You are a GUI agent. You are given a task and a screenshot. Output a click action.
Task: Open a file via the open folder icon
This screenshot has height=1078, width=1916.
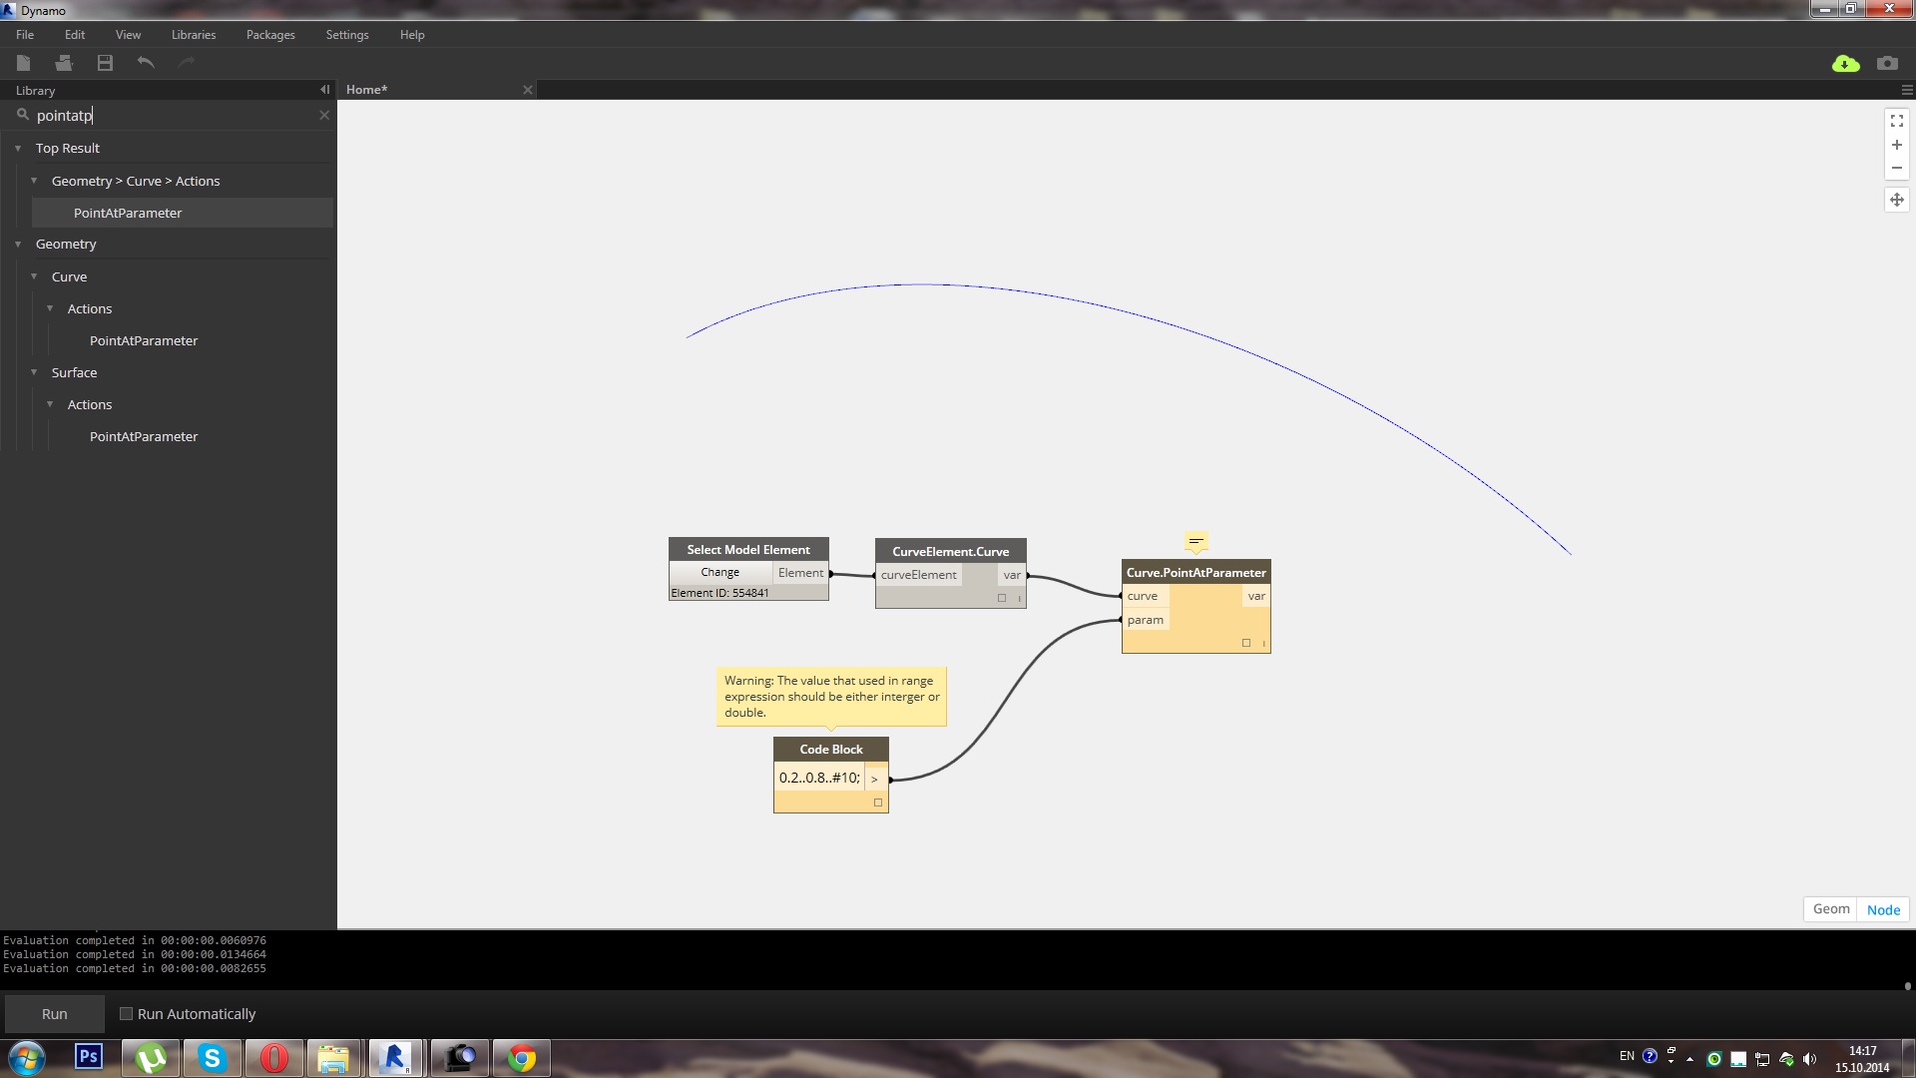click(63, 62)
